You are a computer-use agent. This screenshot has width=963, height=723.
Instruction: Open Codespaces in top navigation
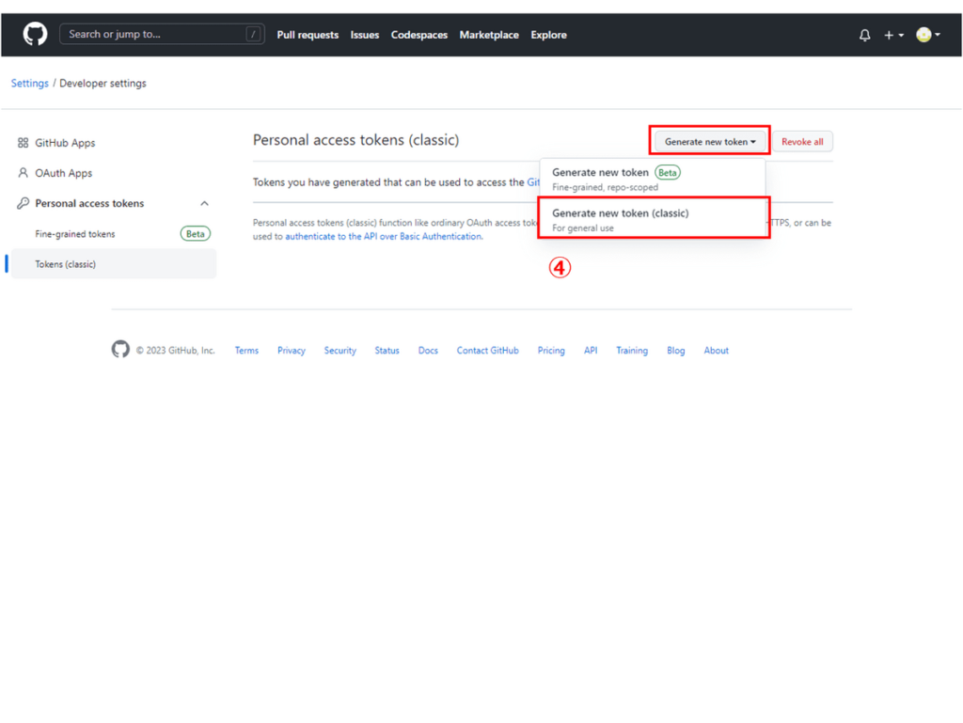click(x=419, y=35)
